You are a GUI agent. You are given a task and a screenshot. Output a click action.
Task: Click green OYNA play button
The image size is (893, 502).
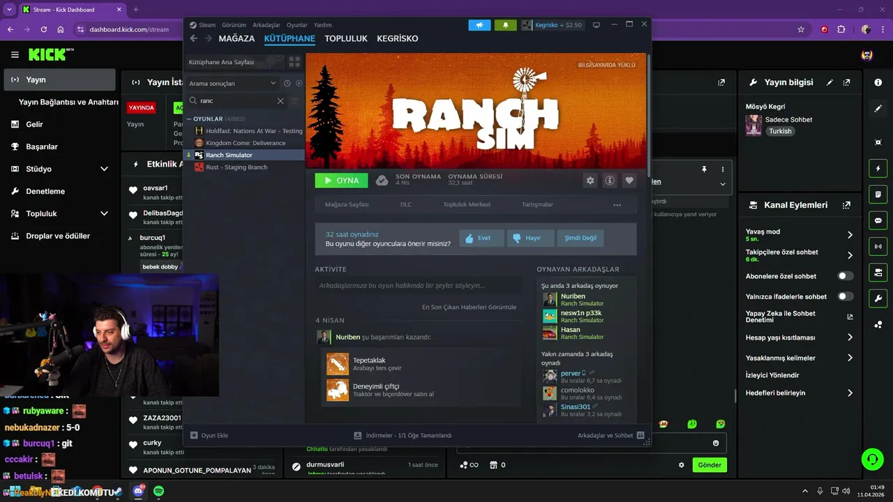click(x=341, y=181)
